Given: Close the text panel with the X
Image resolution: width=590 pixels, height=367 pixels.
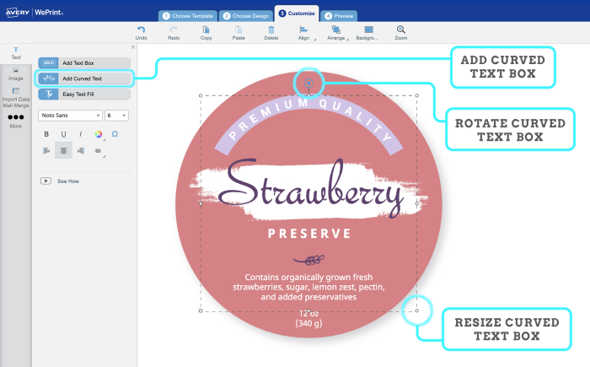Looking at the screenshot, I should 132,48.
